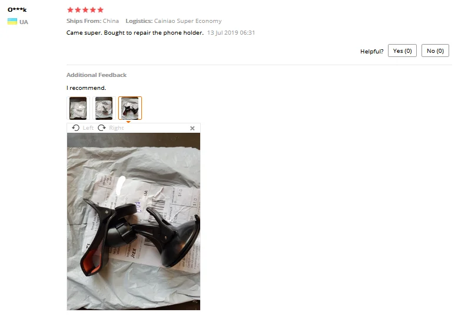Click the review date 13 Jul 2019
The height and width of the screenshot is (316, 458).
click(x=231, y=33)
